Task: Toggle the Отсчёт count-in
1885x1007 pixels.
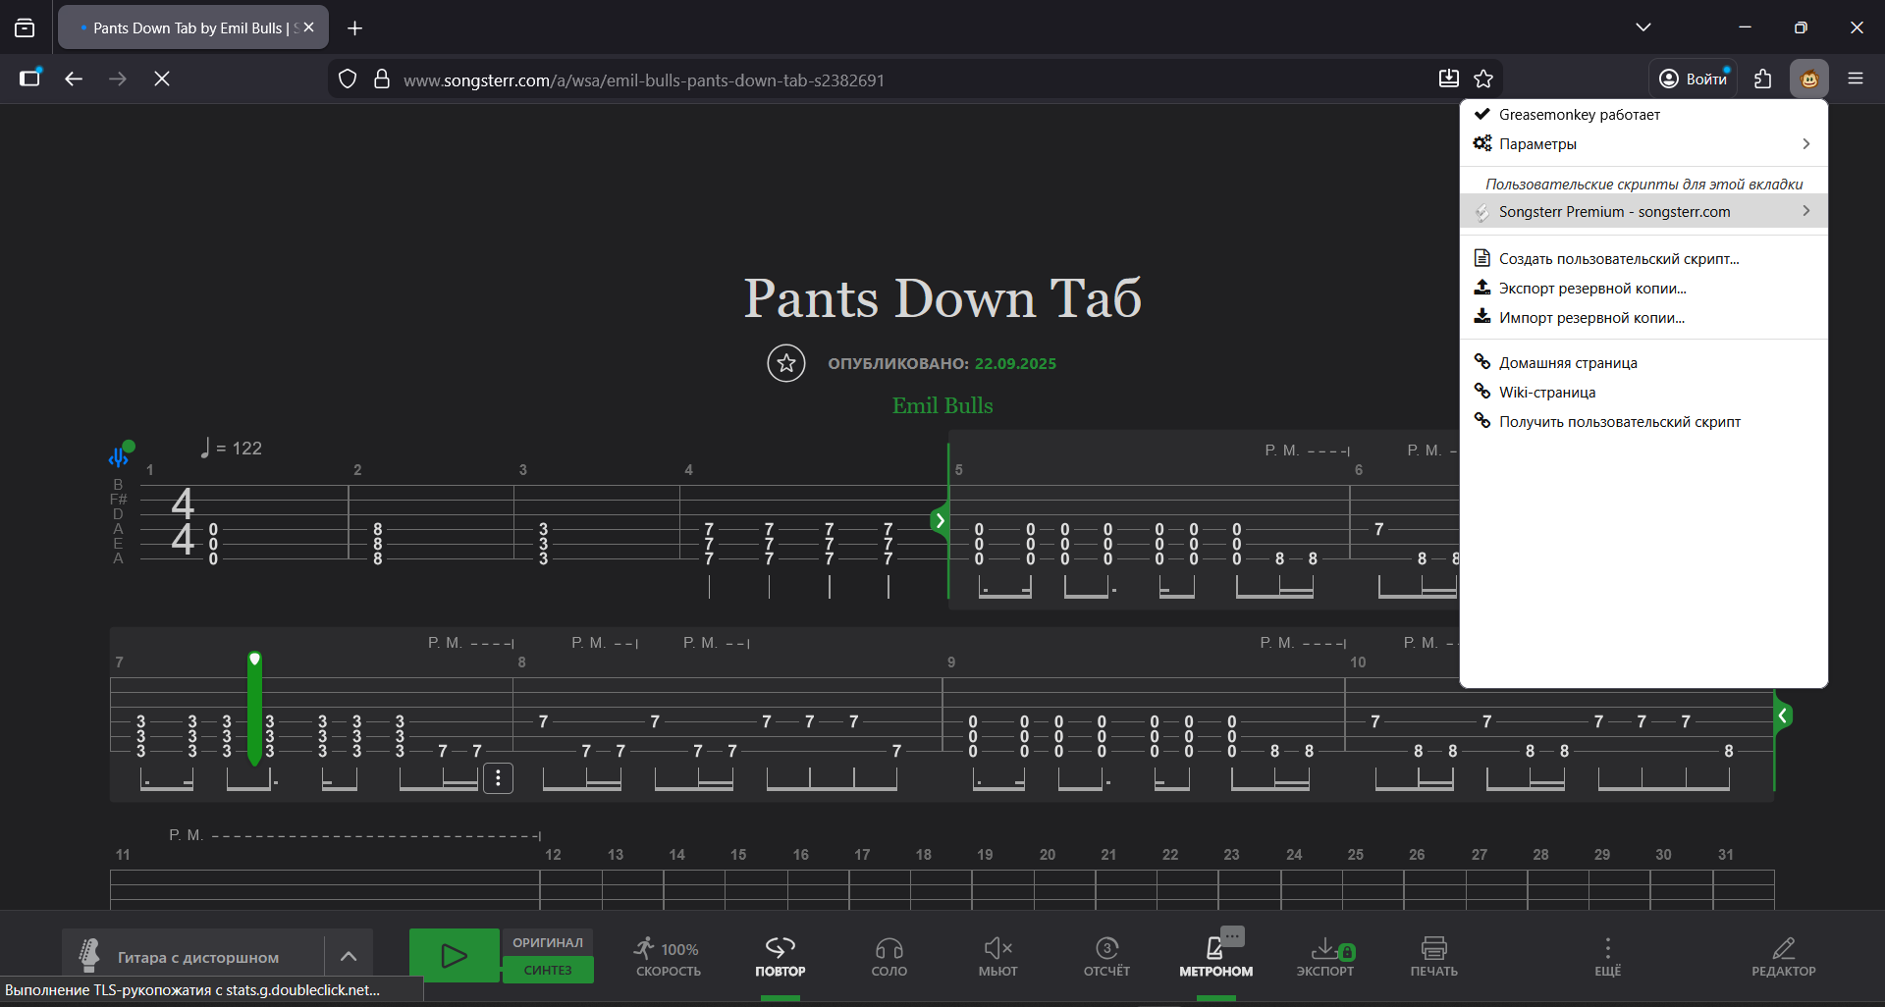Action: point(1107,957)
